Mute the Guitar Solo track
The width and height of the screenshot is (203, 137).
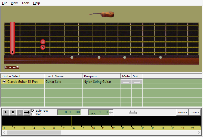[126, 82]
